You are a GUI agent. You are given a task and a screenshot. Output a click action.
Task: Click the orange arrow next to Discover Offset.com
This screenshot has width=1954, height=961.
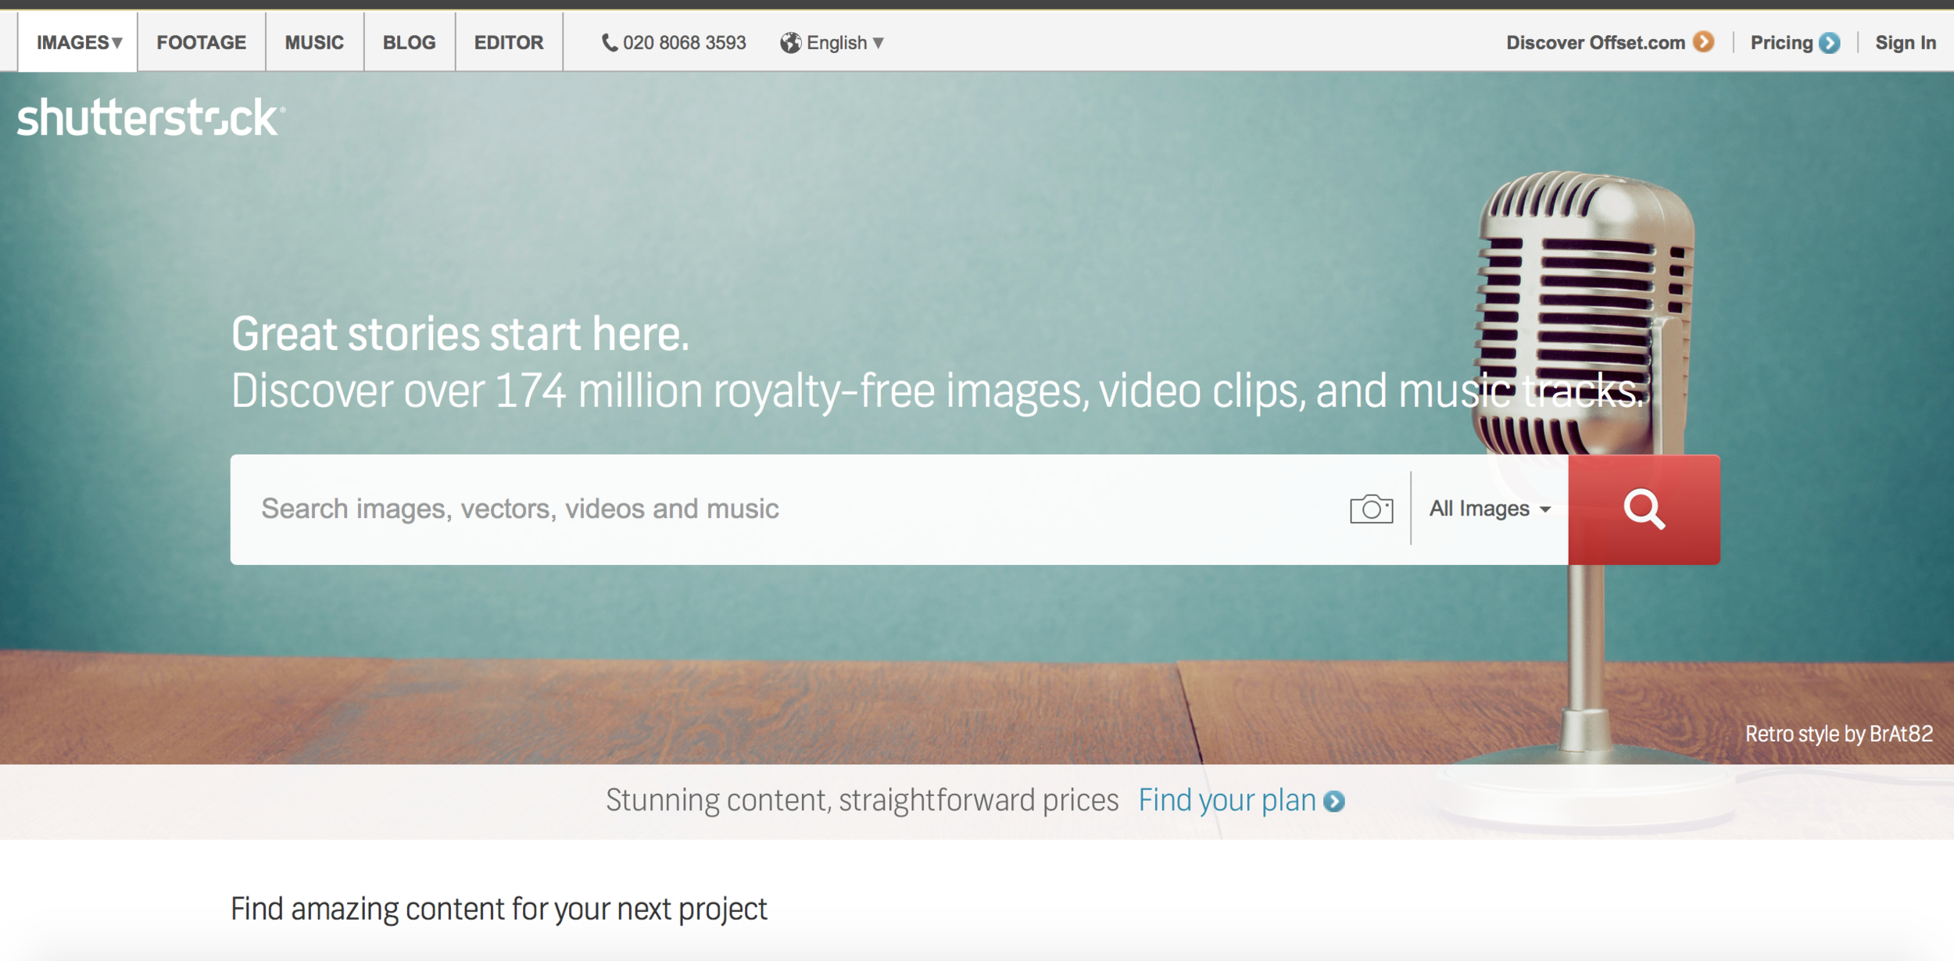(1704, 42)
